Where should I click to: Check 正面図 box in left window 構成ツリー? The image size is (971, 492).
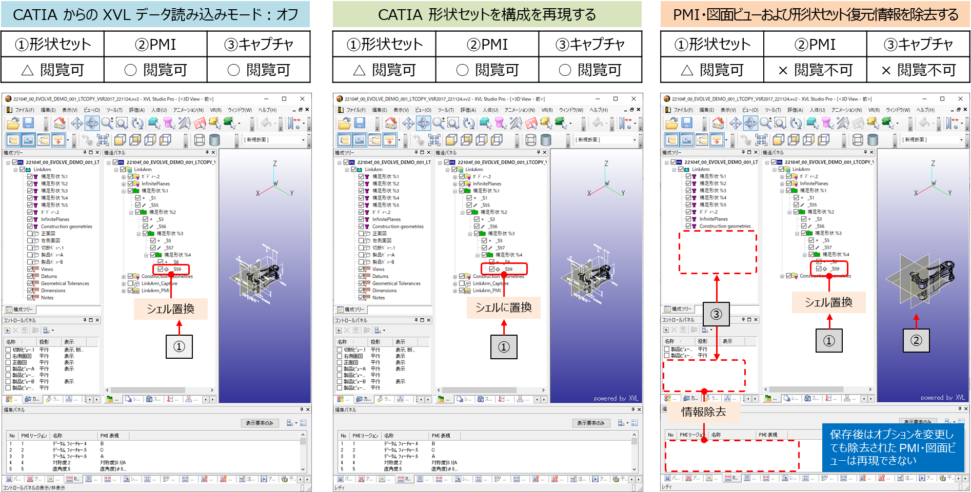30,233
